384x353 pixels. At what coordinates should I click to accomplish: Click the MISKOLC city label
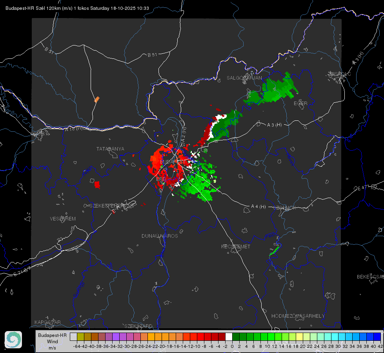point(340,74)
